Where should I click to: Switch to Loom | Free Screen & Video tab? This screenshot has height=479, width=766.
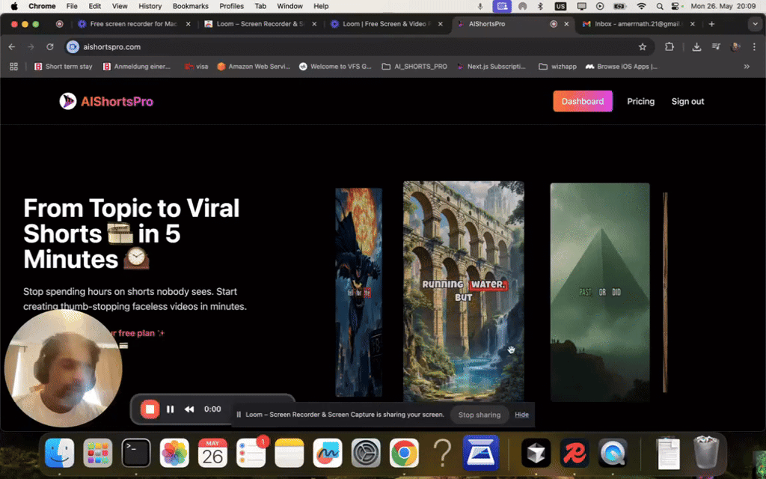385,24
